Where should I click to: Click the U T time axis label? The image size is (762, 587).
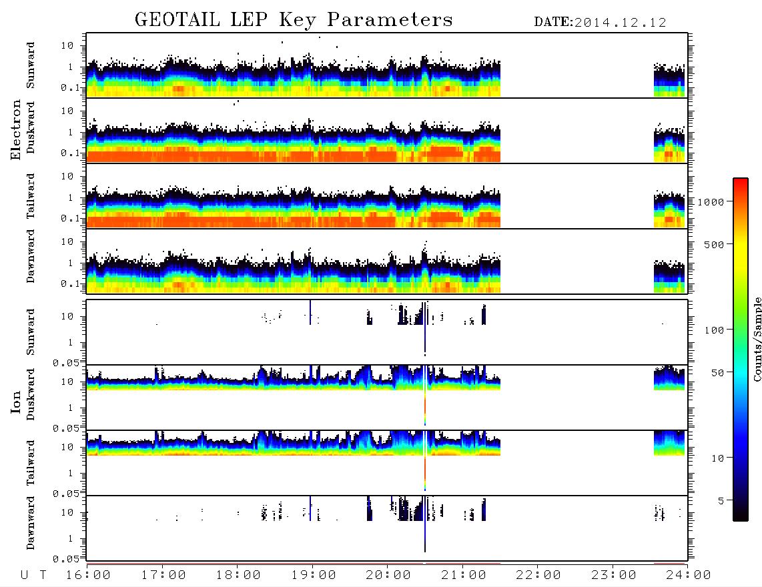click(x=33, y=576)
